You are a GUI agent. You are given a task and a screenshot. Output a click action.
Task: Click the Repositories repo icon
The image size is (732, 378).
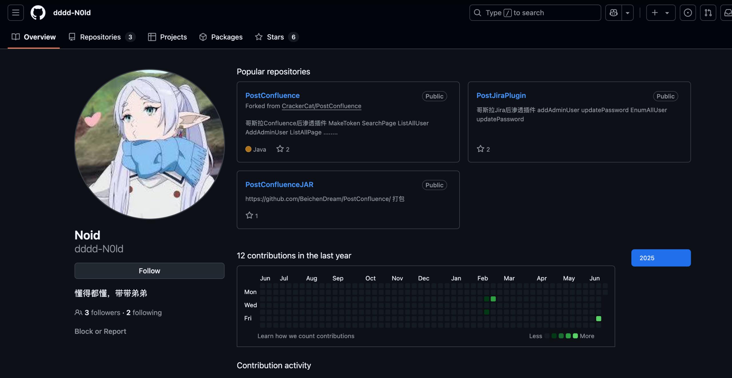coord(72,37)
